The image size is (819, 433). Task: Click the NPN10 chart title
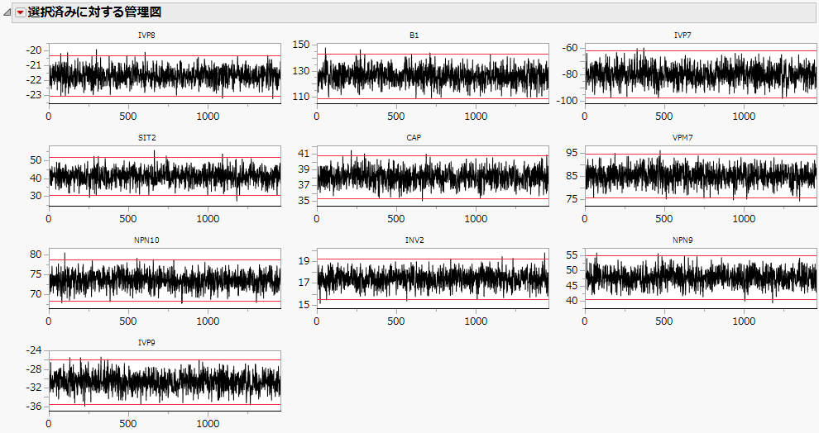click(146, 240)
